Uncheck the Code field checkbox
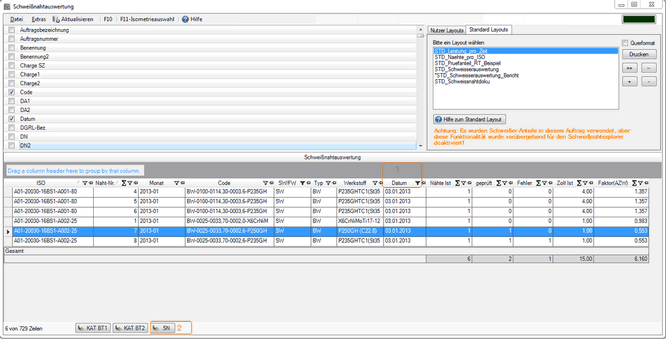 12,93
